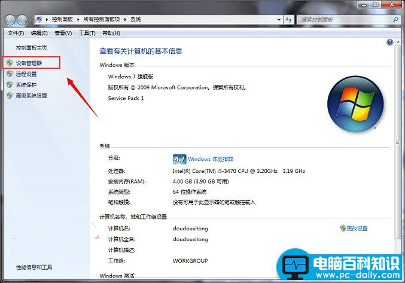
Task: Expand arrow before 控制面板 in address bar
Action: pyautogui.click(x=47, y=19)
